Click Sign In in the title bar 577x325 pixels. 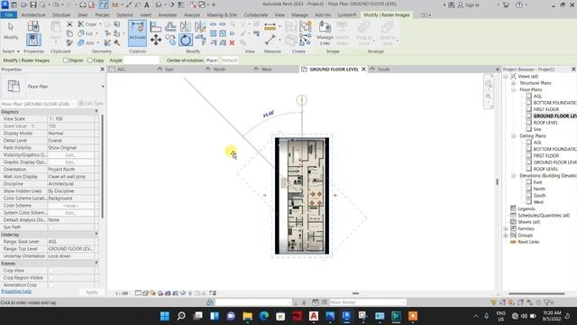tap(469, 5)
